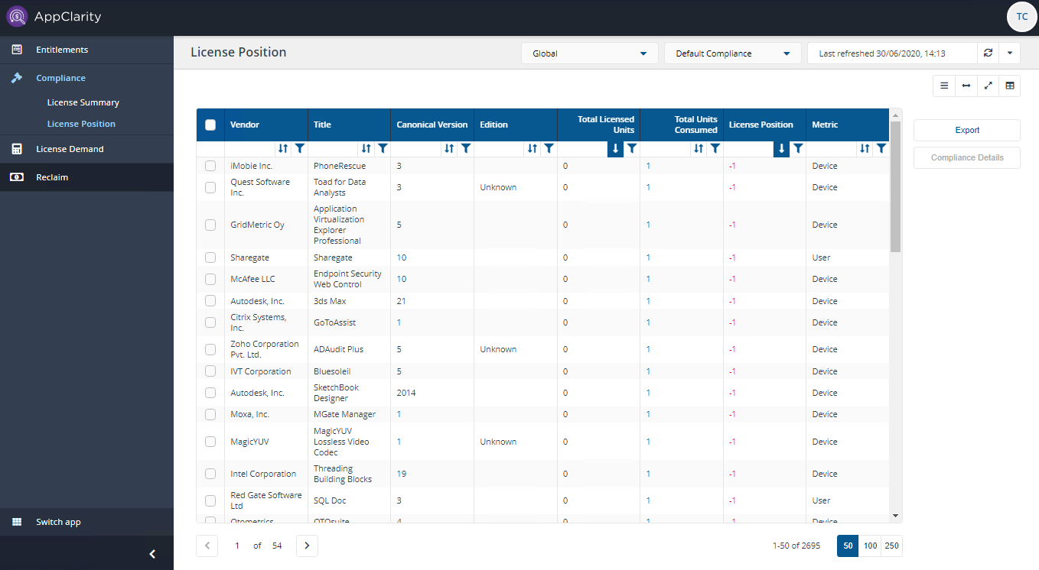Click the Switch app grid icon
Image resolution: width=1039 pixels, height=570 pixels.
pos(17,522)
